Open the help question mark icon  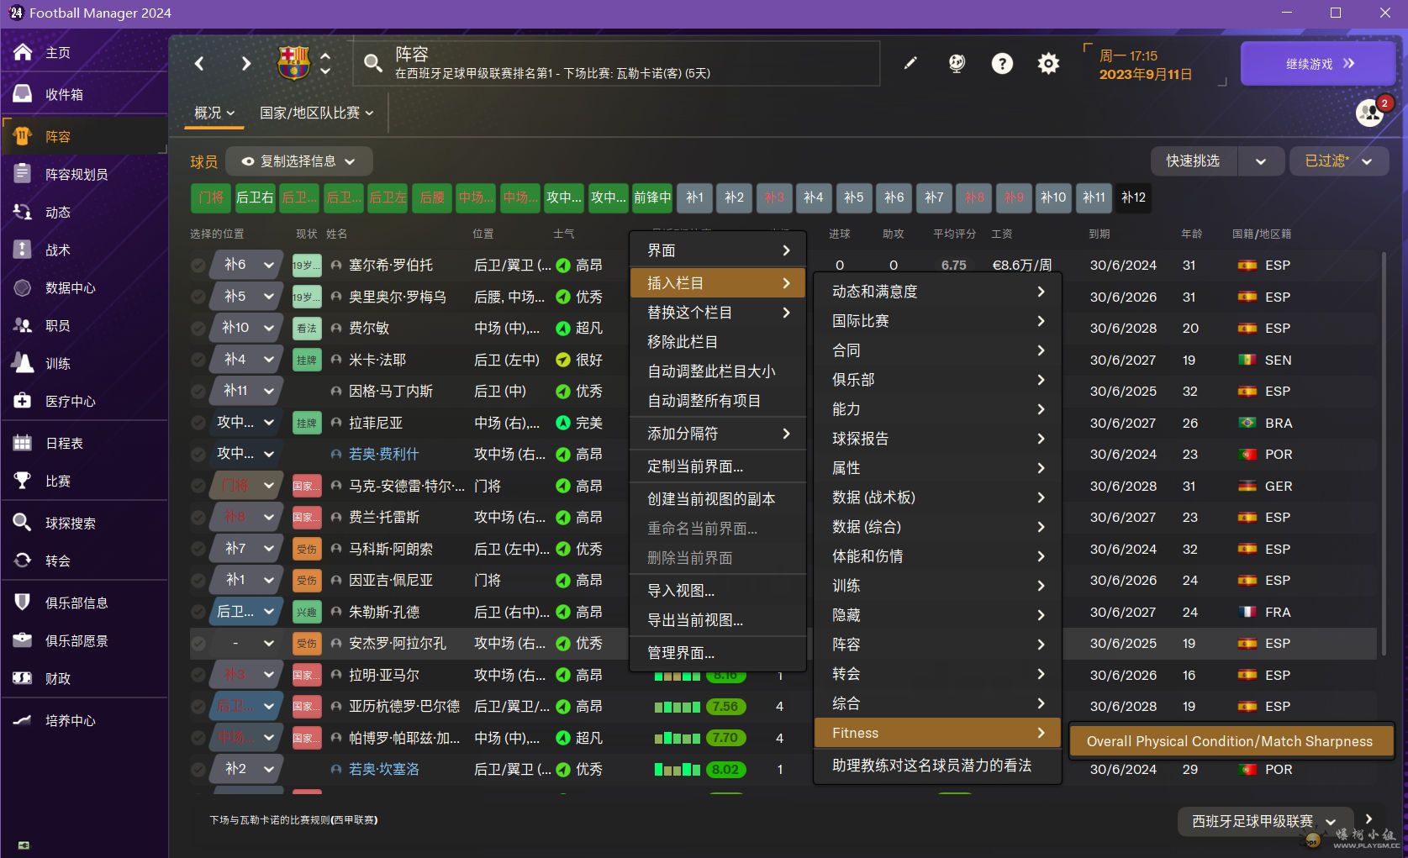[1002, 64]
